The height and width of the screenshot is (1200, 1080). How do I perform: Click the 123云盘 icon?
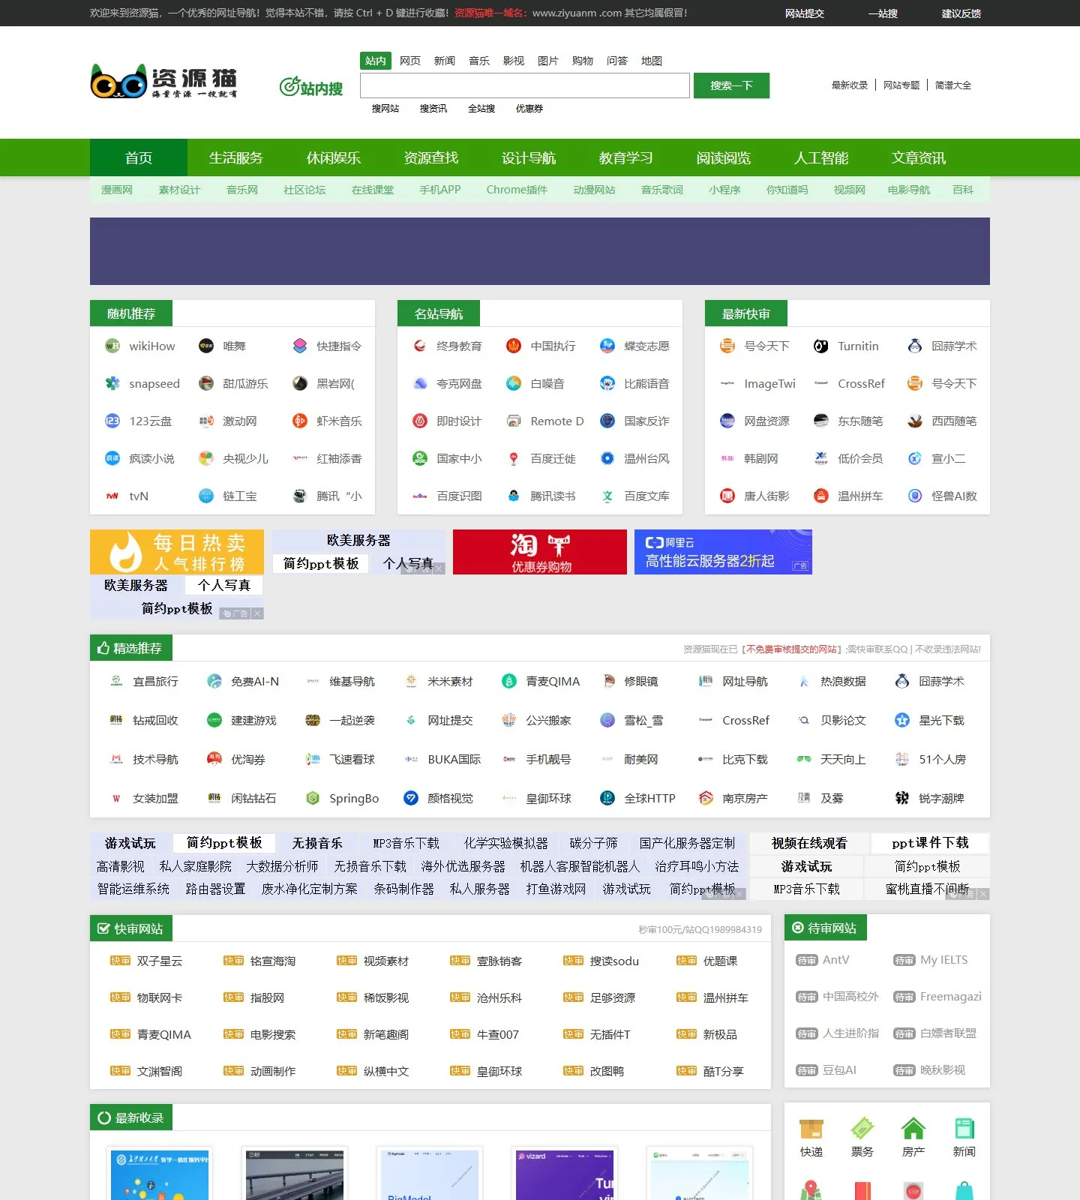[x=112, y=421]
